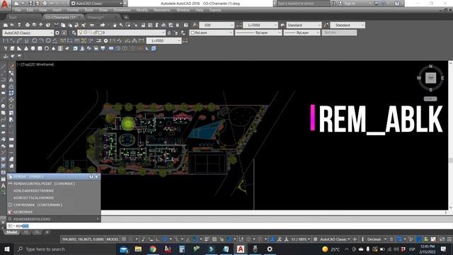Click help icon in command suggestion header
Viewport: 453px width, 255px height.
[x=91, y=176]
